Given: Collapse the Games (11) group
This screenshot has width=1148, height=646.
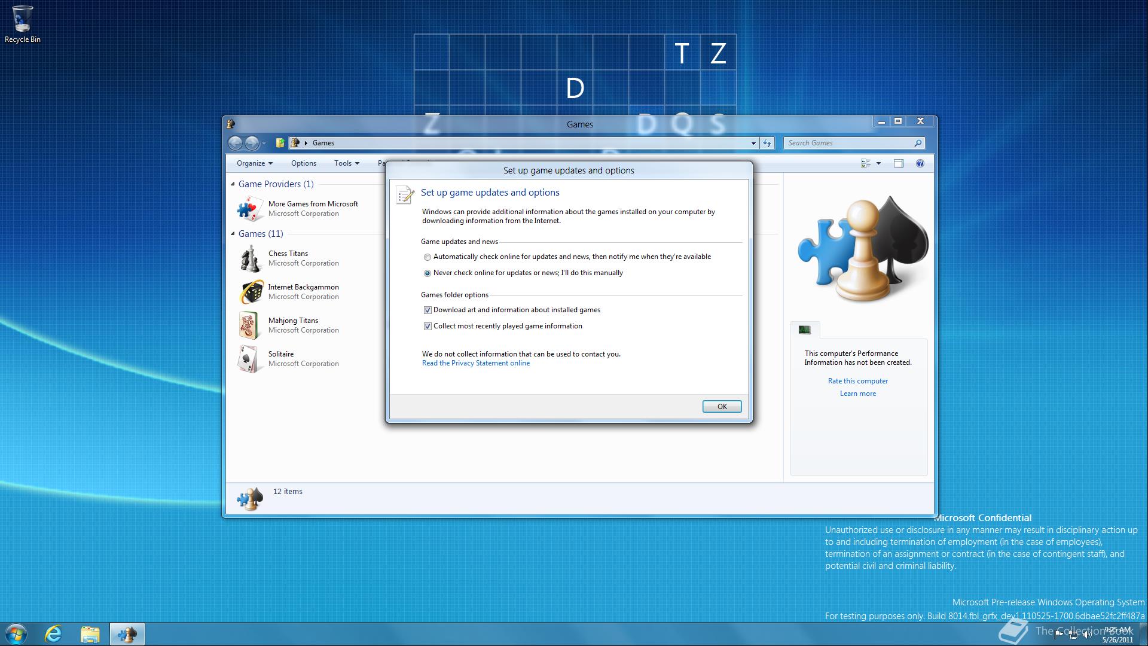Looking at the screenshot, I should tap(233, 234).
